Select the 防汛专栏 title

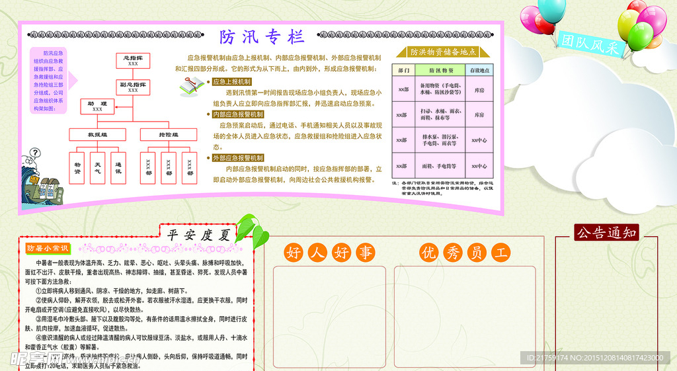point(262,37)
